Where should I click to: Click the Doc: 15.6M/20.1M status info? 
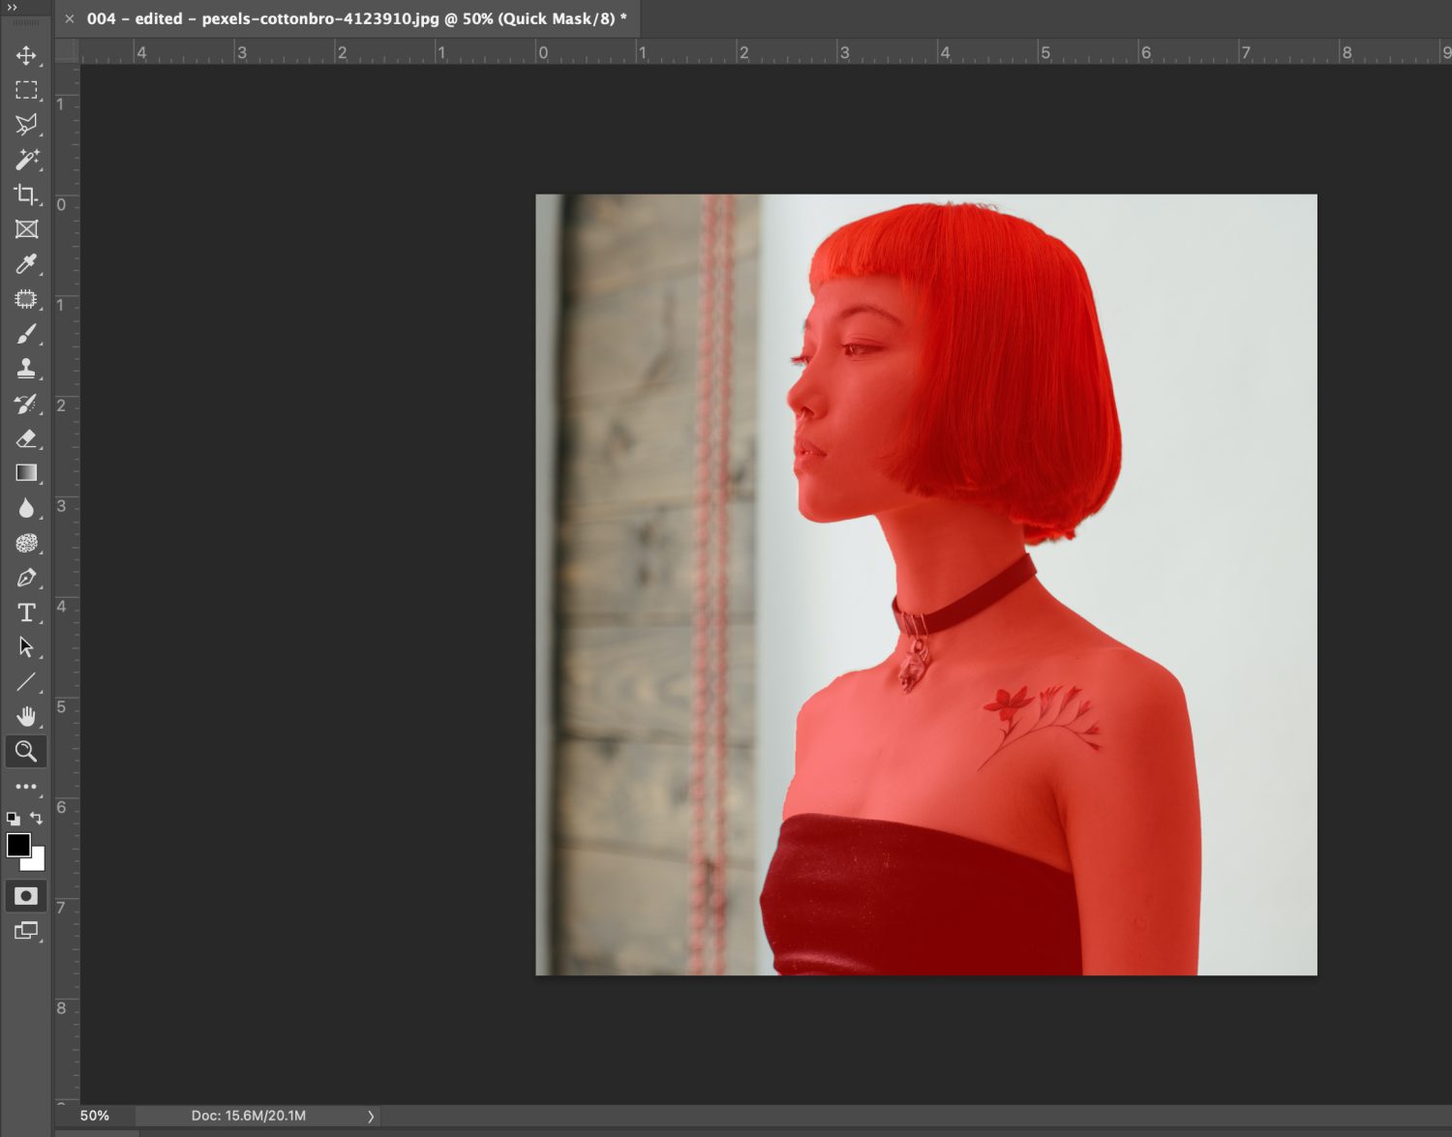tap(249, 1116)
